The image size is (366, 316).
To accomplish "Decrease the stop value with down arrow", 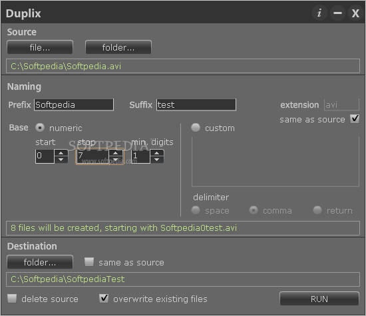I will pos(116,160).
